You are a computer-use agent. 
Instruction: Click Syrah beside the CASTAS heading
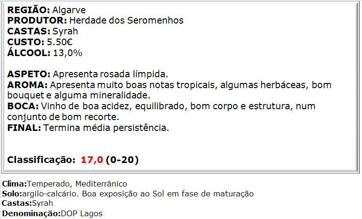point(65,32)
